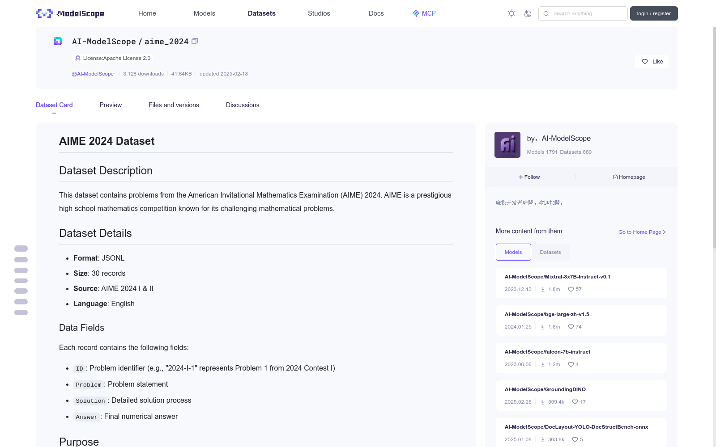
Task: Switch to the Discussions tab
Action: tap(243, 105)
